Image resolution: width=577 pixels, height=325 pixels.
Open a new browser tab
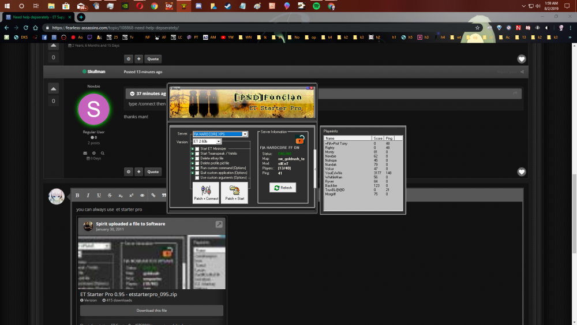click(81, 17)
